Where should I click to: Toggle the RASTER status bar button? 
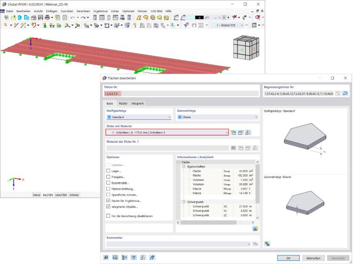48,195
